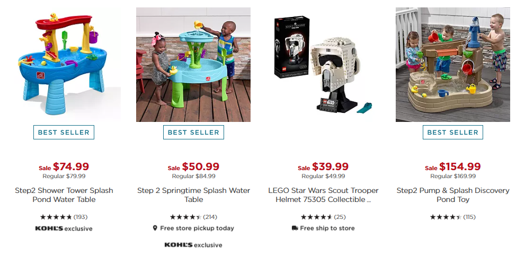Open the LEGO Star Wars Scout Trooper Helmet title link
The height and width of the screenshot is (264, 525).
[x=323, y=195]
